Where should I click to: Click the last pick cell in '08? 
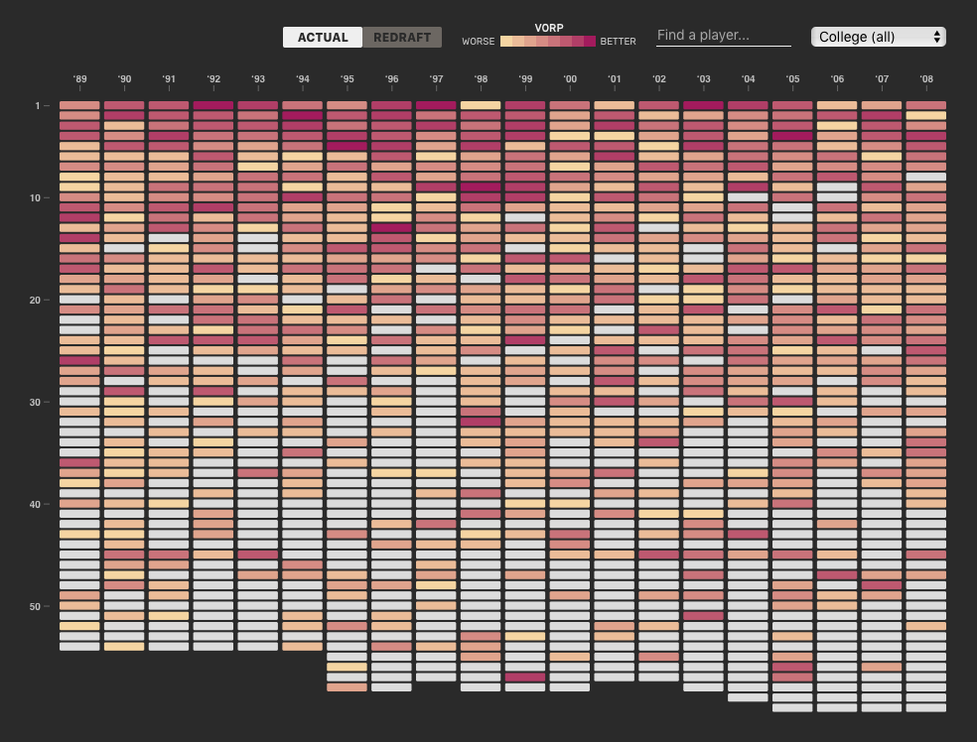(x=926, y=707)
